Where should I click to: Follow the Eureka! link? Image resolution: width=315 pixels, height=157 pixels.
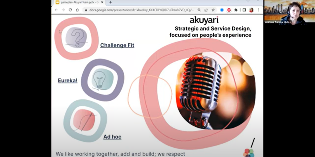68,81
